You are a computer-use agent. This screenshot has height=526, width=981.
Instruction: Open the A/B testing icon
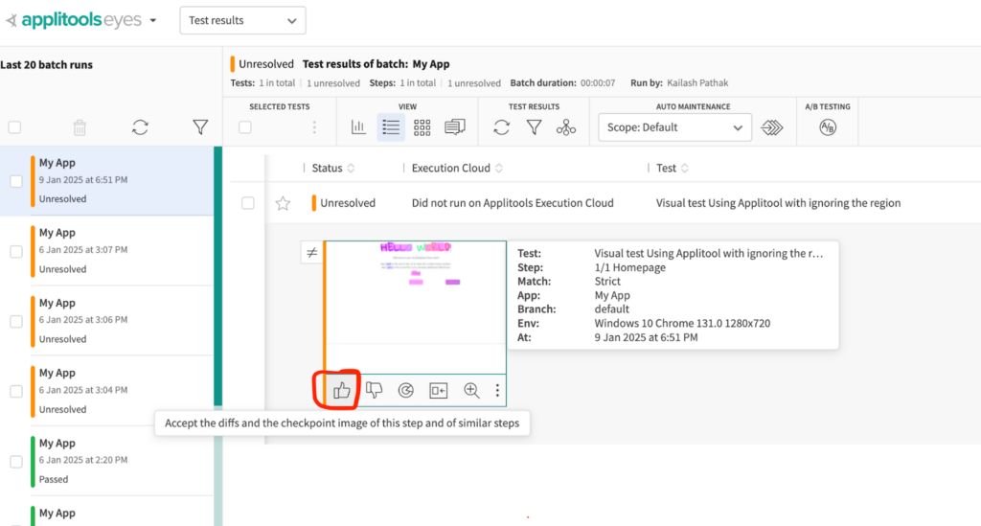pyautogui.click(x=828, y=127)
